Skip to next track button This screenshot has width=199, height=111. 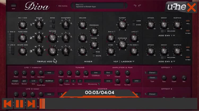31,104
